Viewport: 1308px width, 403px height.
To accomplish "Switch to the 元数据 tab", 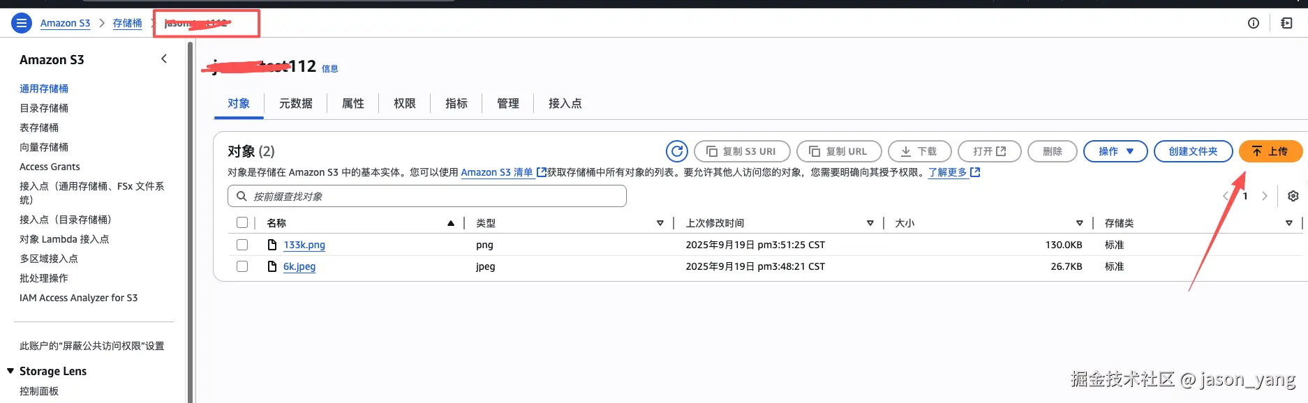I will 296,103.
